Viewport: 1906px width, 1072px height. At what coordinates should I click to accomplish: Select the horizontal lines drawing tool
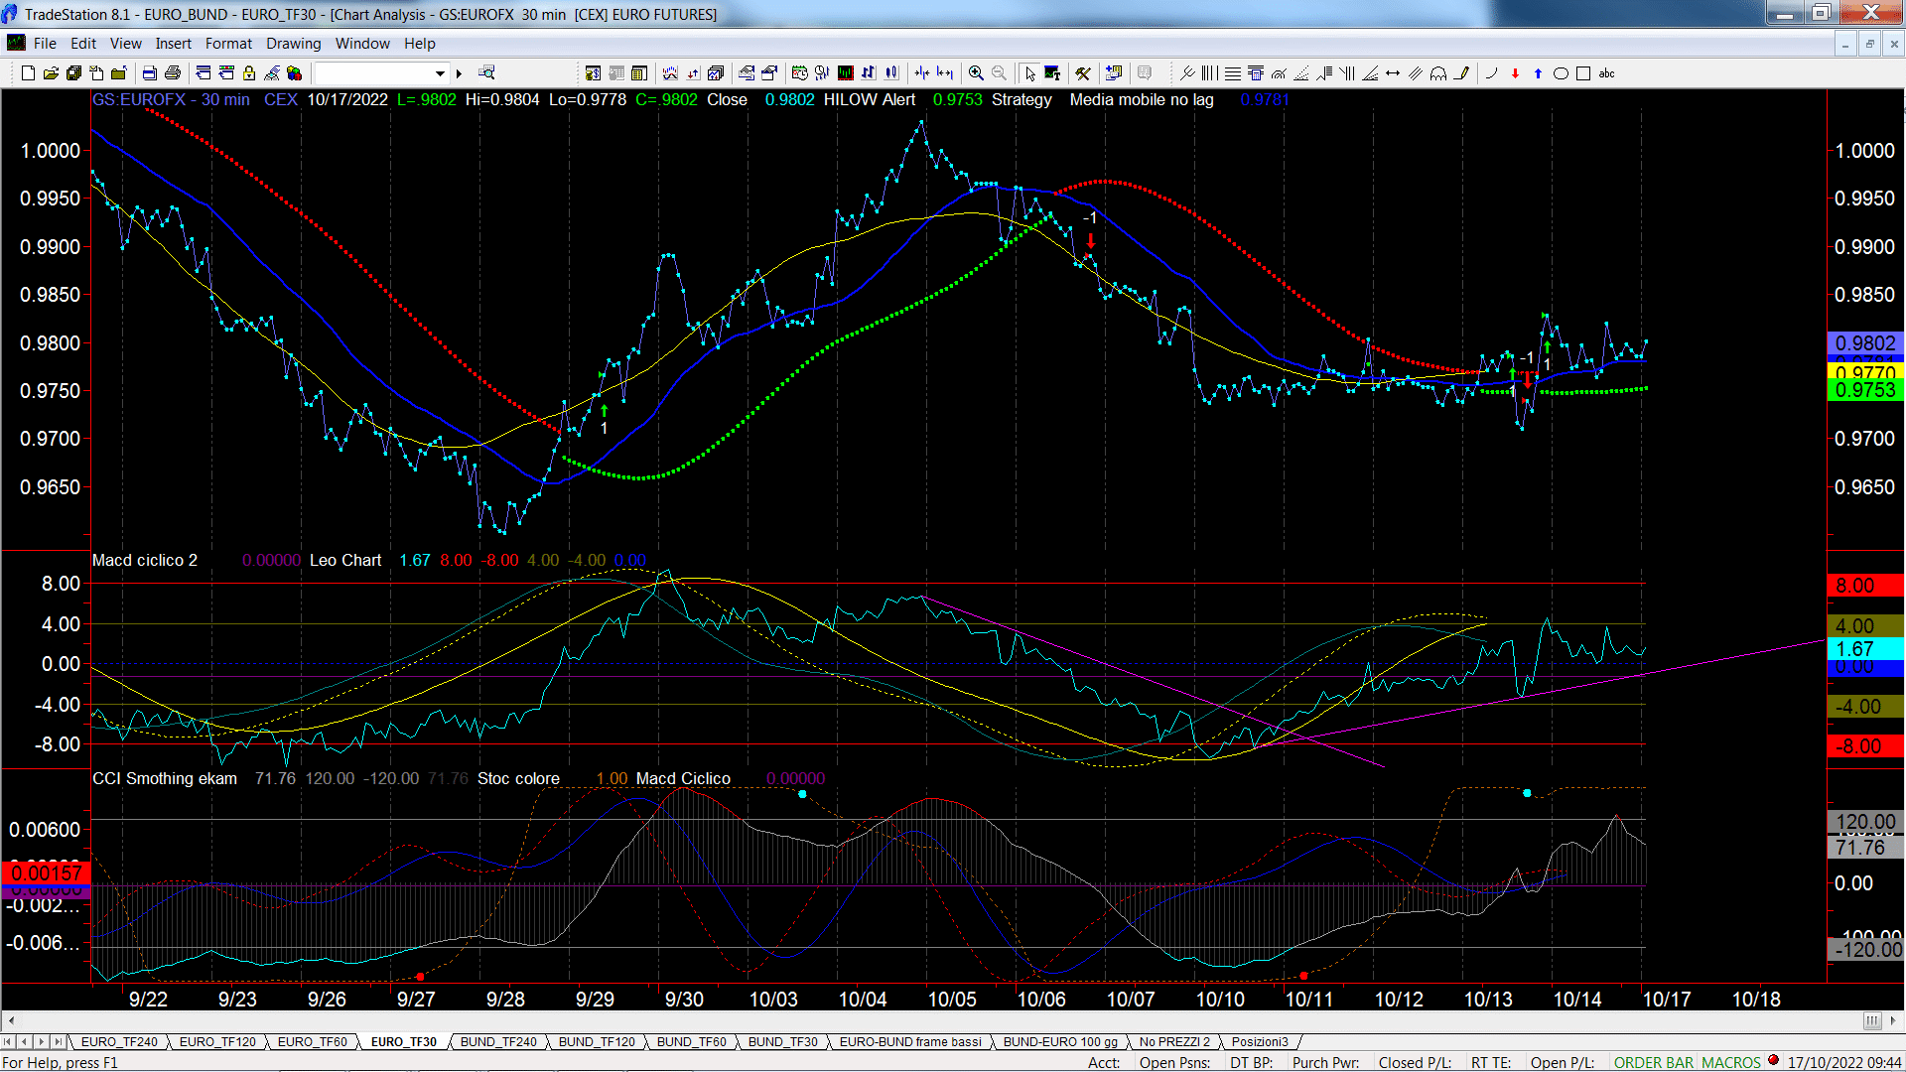pyautogui.click(x=1233, y=72)
